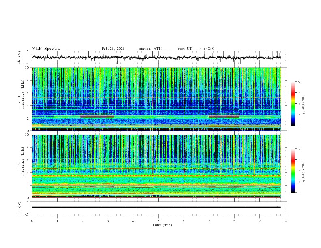
Task: Click the "-3" tick on ch.2 colorbar
Action: point(299,149)
